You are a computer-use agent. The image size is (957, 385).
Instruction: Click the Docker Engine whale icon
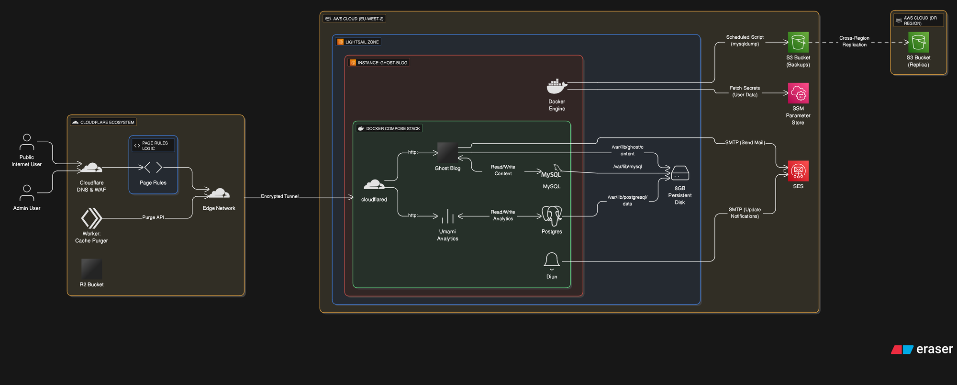[556, 87]
